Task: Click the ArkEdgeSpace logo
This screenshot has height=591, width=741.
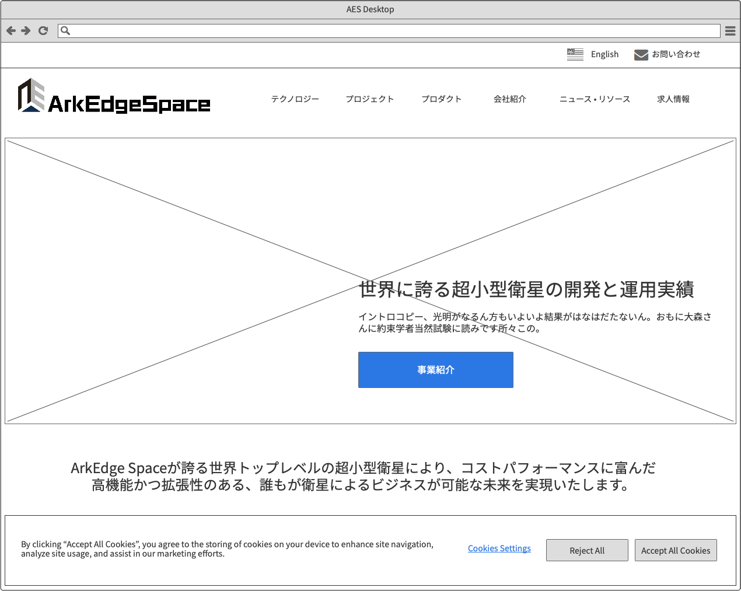Action: [x=114, y=96]
